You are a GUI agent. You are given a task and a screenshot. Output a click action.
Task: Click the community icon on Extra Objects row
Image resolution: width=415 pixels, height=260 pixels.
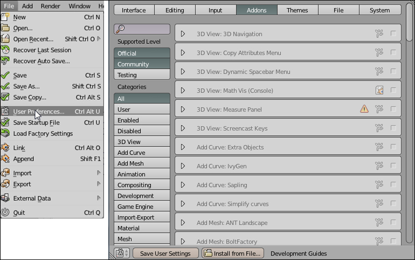[x=379, y=147]
